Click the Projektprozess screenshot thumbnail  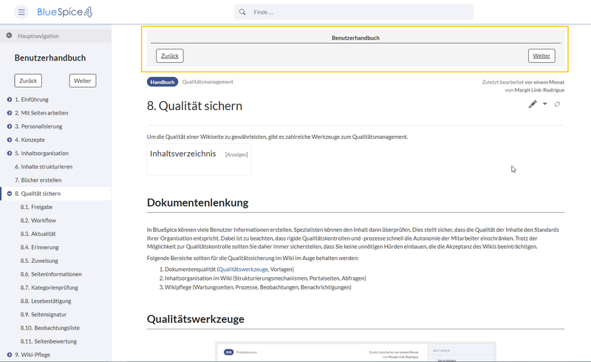pyautogui.click(x=355, y=352)
